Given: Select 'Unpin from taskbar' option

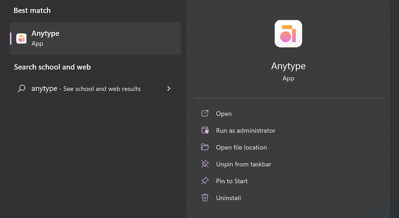Looking at the screenshot, I should tap(244, 164).
